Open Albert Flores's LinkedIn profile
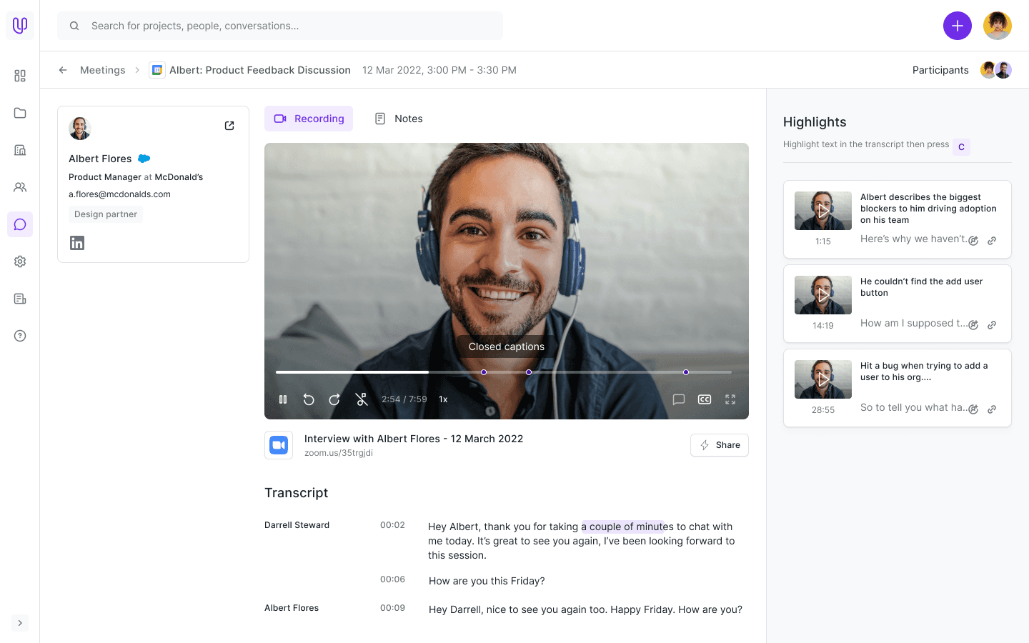 click(77, 243)
